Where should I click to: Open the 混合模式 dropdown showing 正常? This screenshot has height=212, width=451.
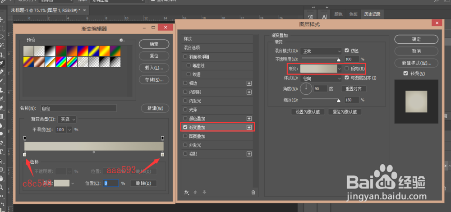pyautogui.click(x=321, y=51)
